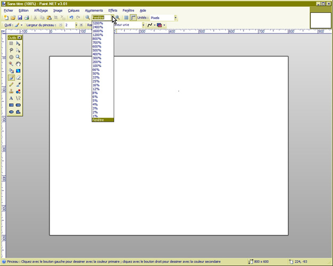Select the Lasso Select tool
Screen dimensions: 333x266
point(11,50)
